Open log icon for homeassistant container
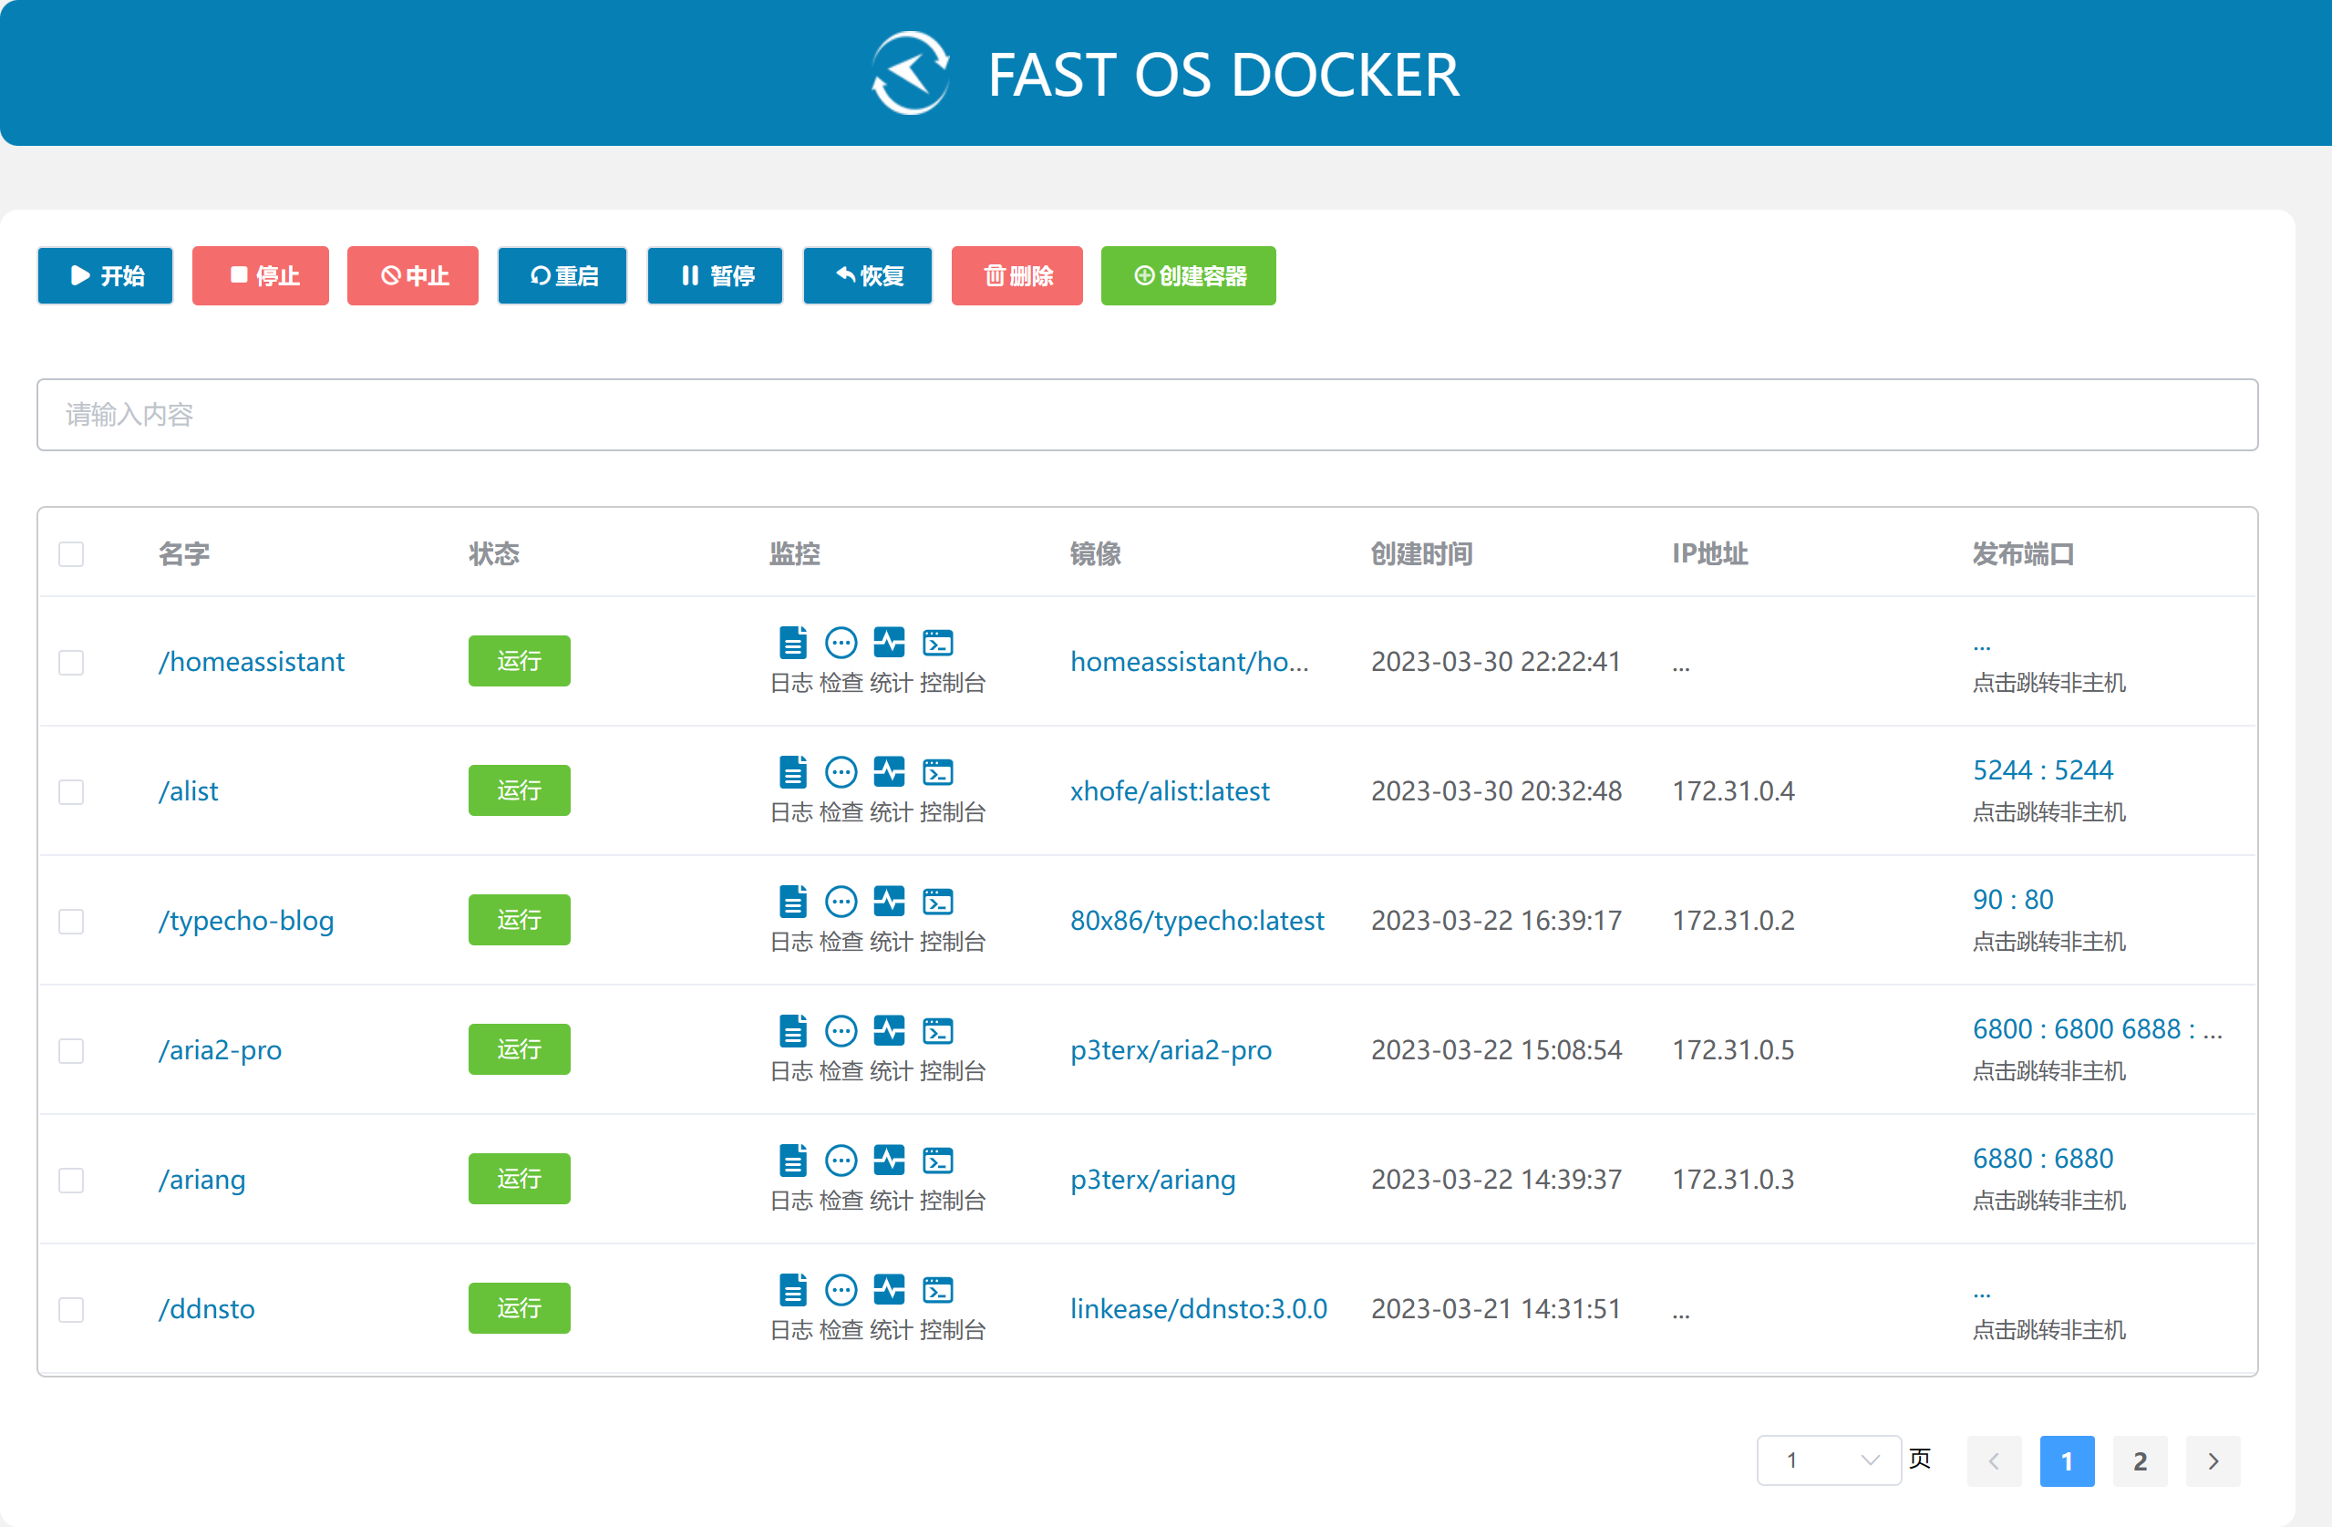 tap(793, 643)
